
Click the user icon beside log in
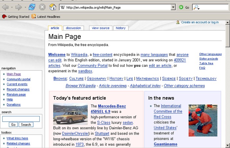(x=178, y=22)
